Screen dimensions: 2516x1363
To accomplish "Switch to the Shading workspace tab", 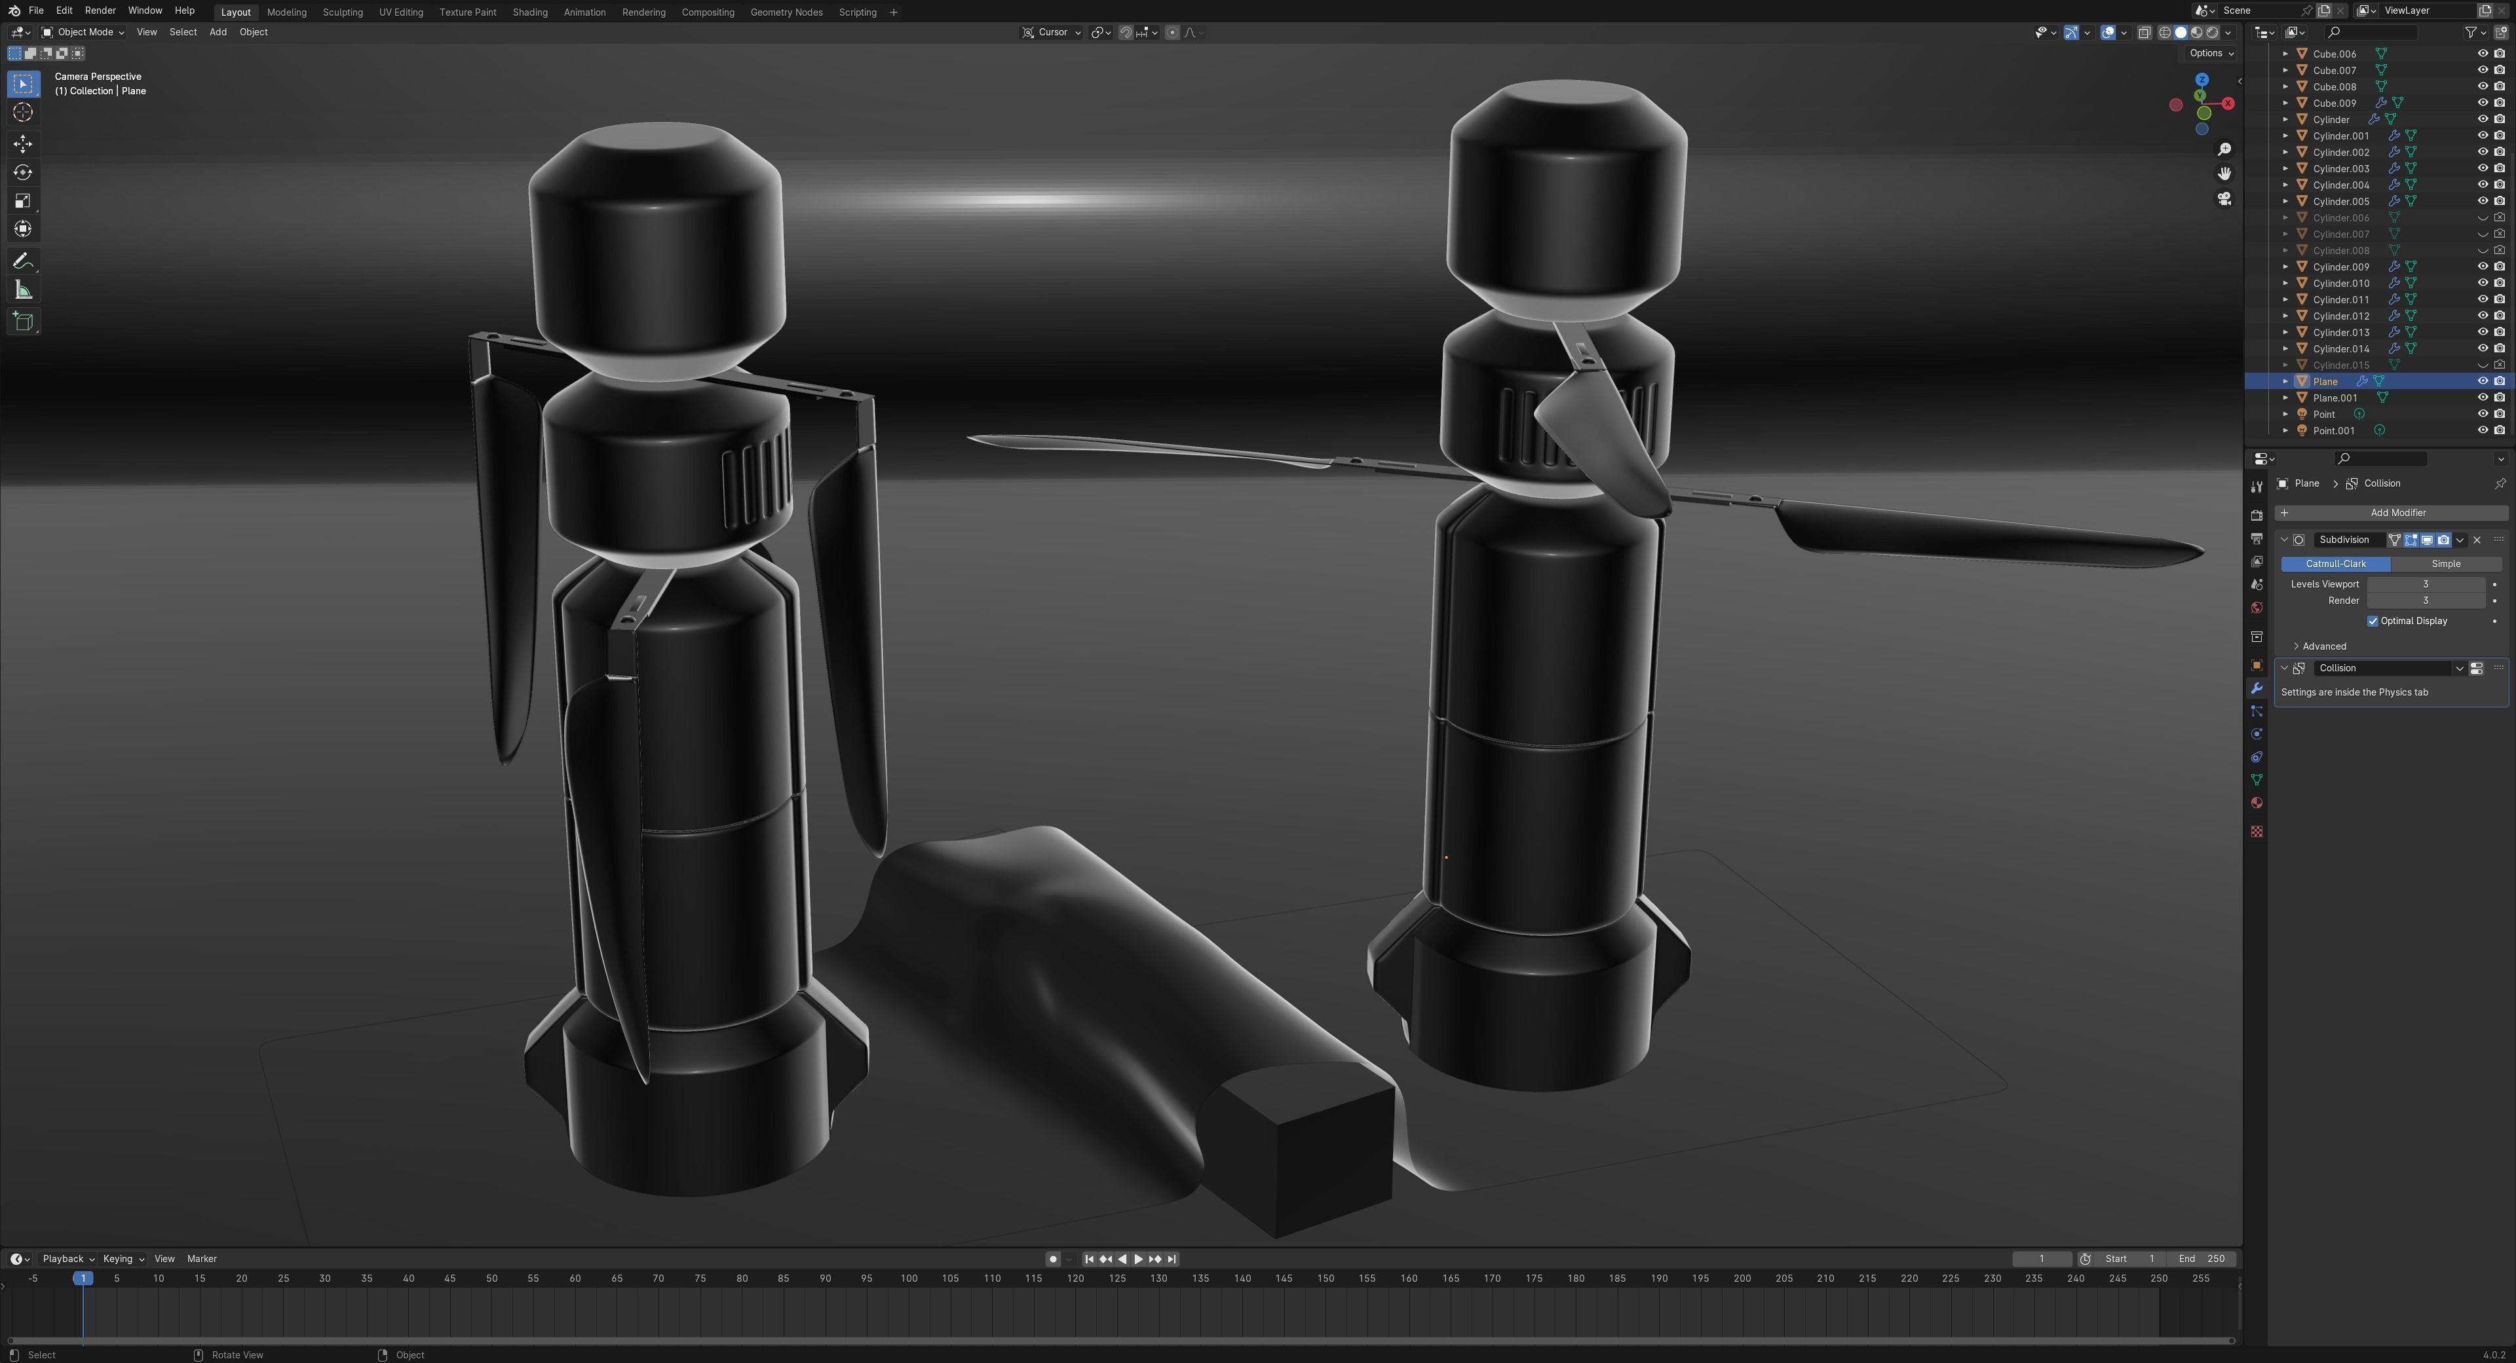I will pos(529,12).
